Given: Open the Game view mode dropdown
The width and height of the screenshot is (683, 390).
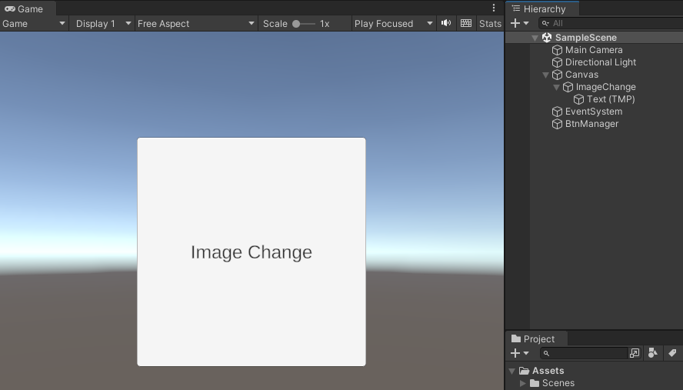Looking at the screenshot, I should [x=34, y=24].
